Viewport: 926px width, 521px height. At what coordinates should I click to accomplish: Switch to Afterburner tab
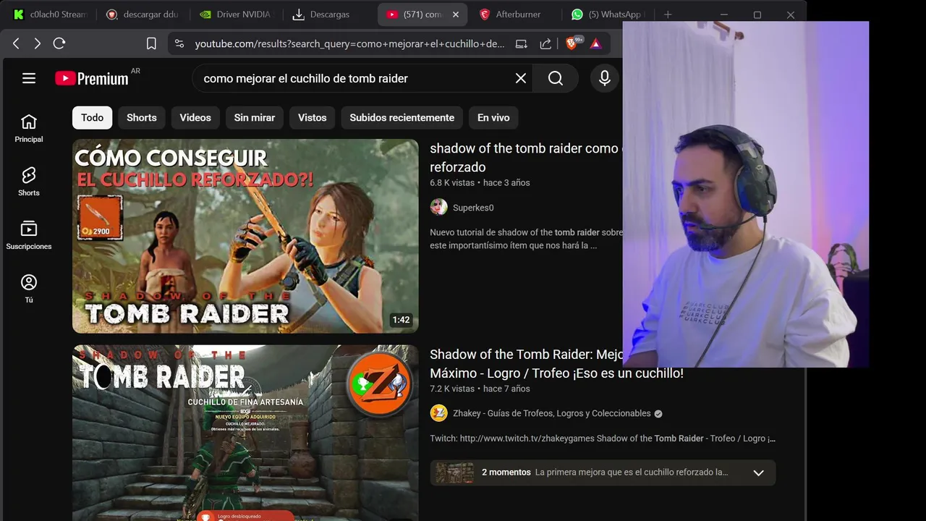tap(515, 14)
